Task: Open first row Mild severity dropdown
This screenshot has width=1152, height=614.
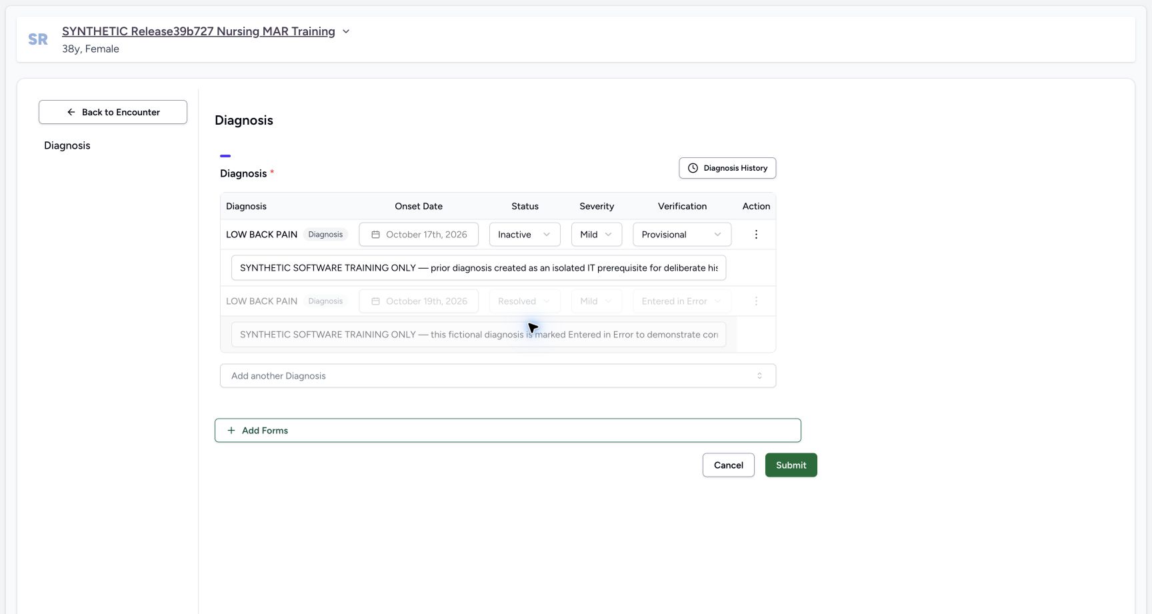Action: pyautogui.click(x=596, y=235)
